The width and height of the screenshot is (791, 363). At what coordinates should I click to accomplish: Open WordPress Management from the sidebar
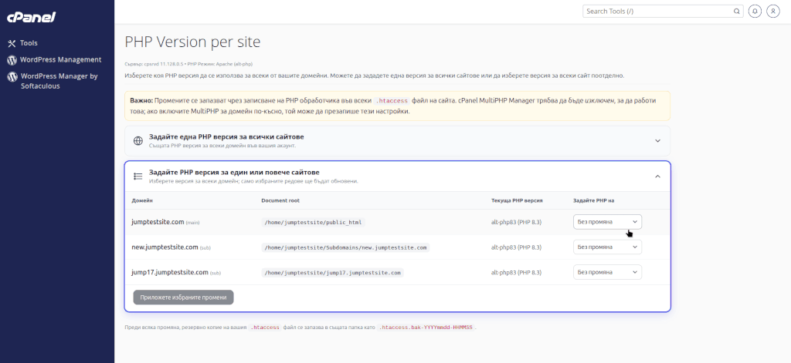tap(60, 59)
